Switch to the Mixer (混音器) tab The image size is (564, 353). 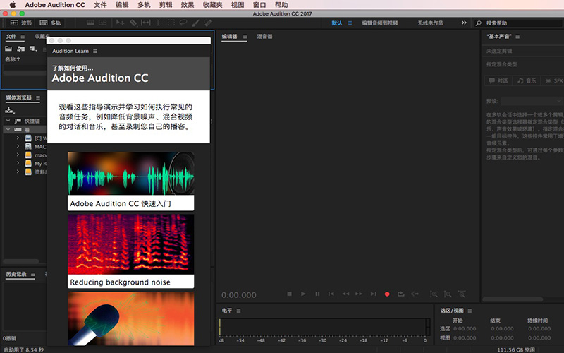(265, 37)
